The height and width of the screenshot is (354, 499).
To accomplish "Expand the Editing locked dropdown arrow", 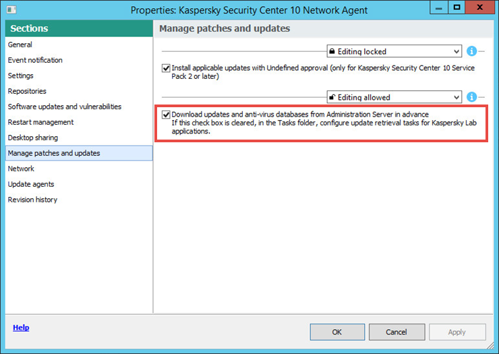I will click(x=457, y=51).
